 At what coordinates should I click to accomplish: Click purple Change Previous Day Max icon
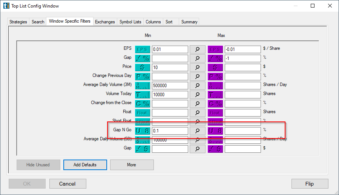pyautogui.click(x=215, y=77)
